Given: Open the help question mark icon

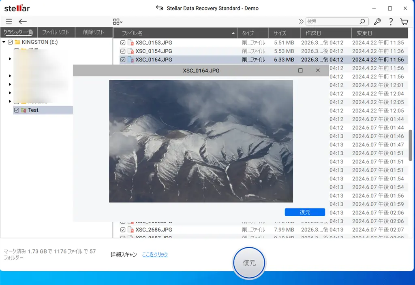Looking at the screenshot, I should [x=391, y=21].
